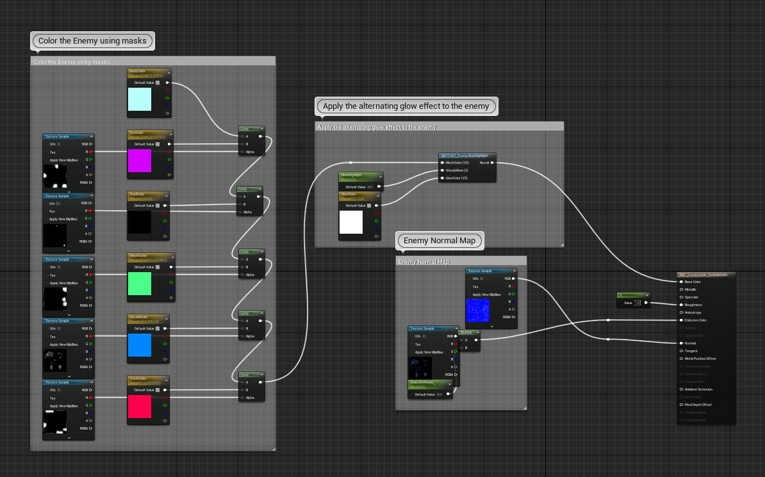Screen dimensions: 765x477
Task: Collapse the TeethColor node preview
Action: coord(167,380)
